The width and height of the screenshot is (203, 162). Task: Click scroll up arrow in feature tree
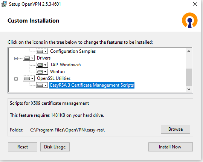pos(189,51)
